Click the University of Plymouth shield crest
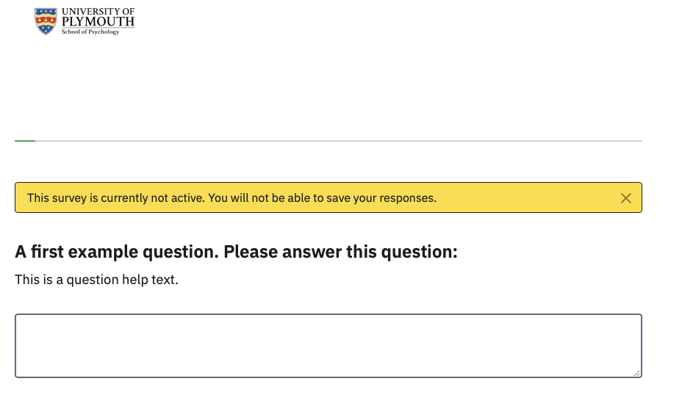This screenshot has width=682, height=395. (46, 21)
